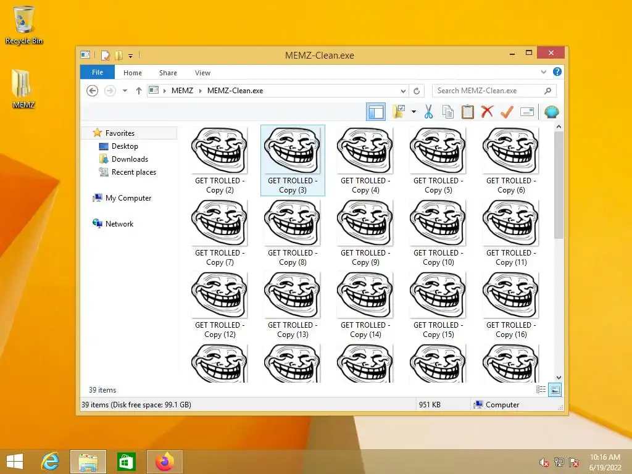
Task: Click the blue shell globe toolbar icon
Action: pos(551,112)
